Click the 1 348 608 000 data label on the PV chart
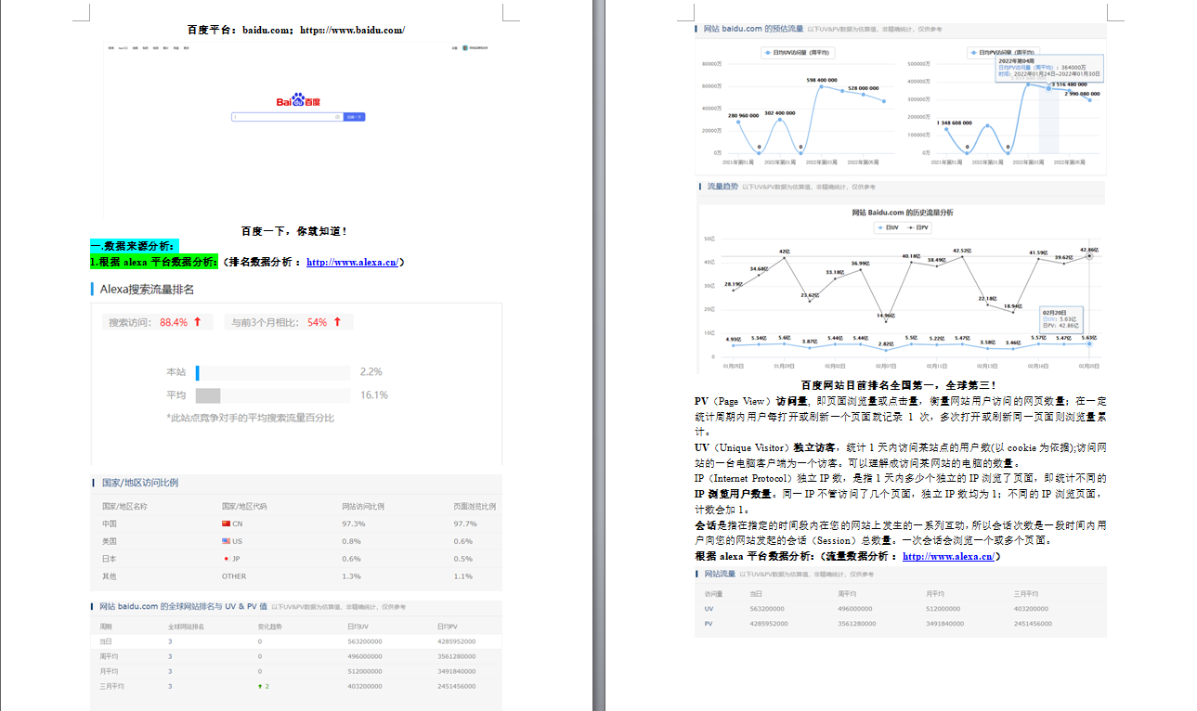This screenshot has width=1197, height=711. pos(954,123)
